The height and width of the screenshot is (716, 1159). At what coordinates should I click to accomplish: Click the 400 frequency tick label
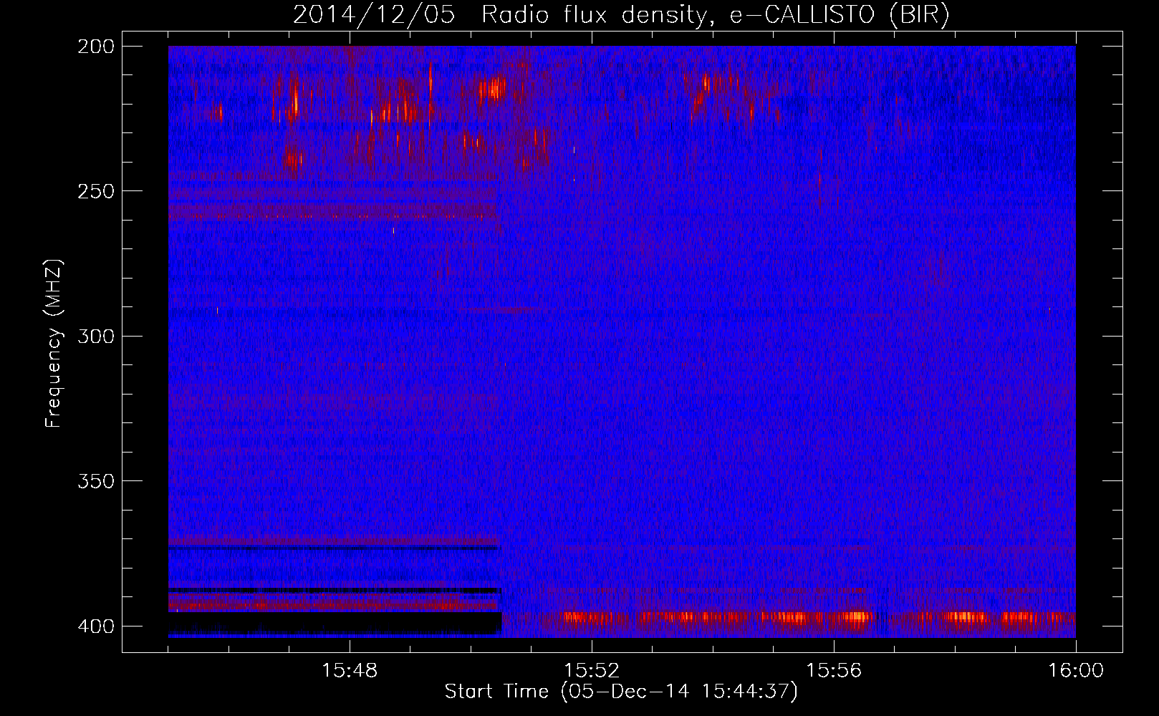point(95,626)
